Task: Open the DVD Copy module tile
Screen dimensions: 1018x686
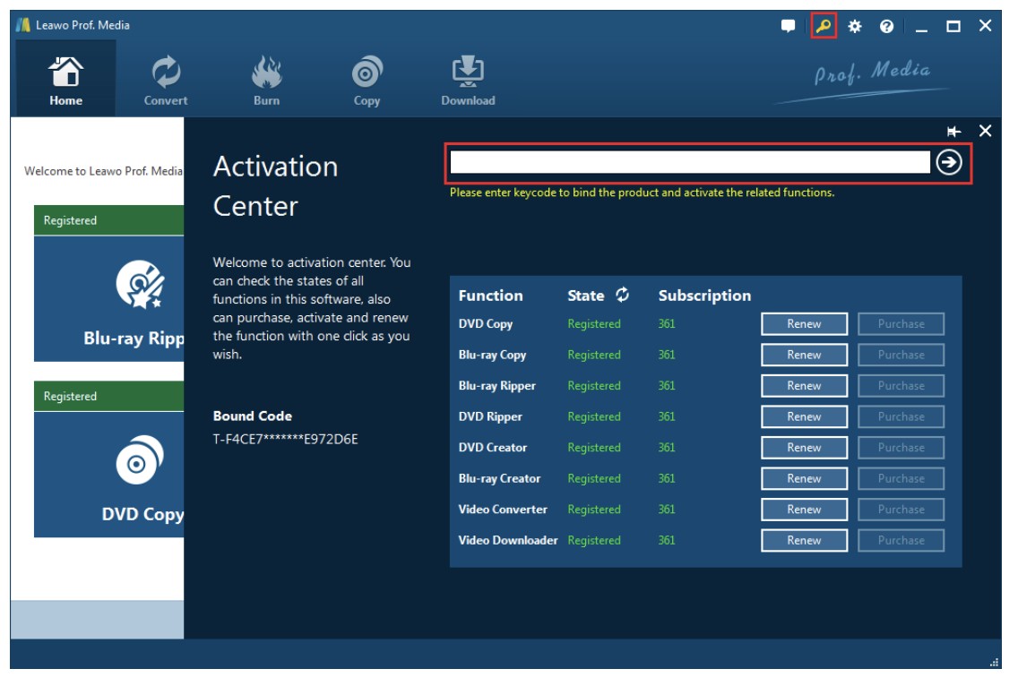Action: (109, 475)
